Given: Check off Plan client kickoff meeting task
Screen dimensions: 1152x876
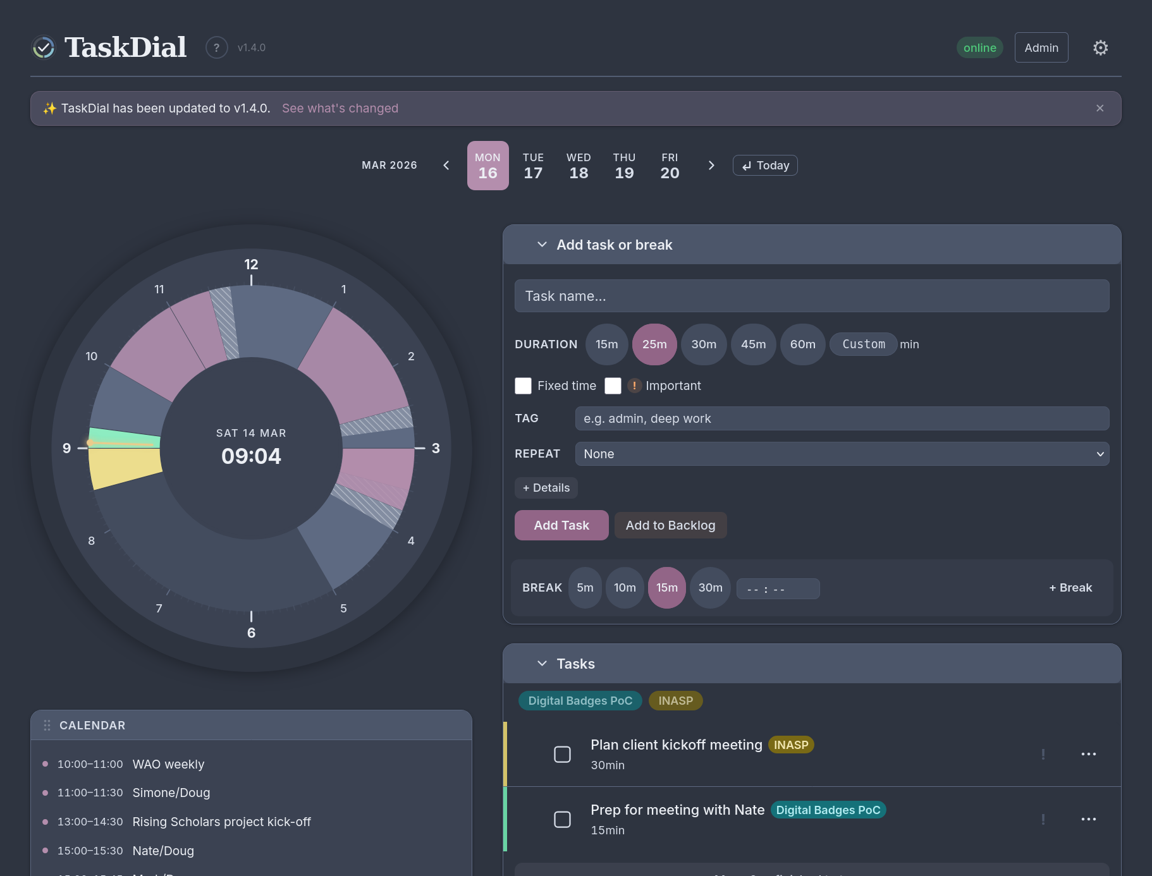Looking at the screenshot, I should [x=562, y=754].
